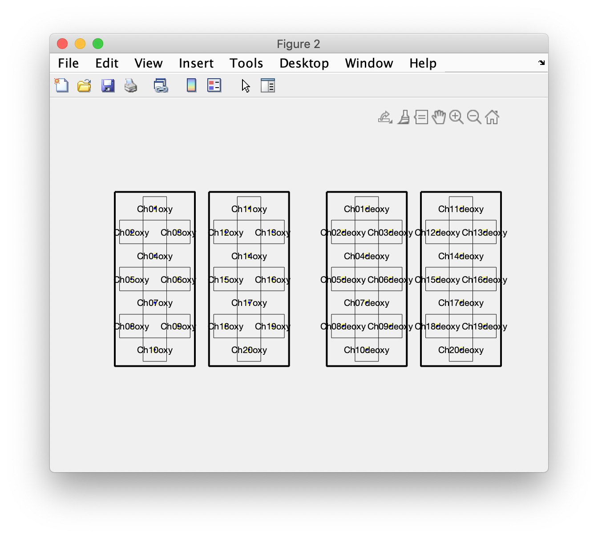Click the Ch20oxy channel label
Screen dimensions: 598x538
(x=249, y=350)
